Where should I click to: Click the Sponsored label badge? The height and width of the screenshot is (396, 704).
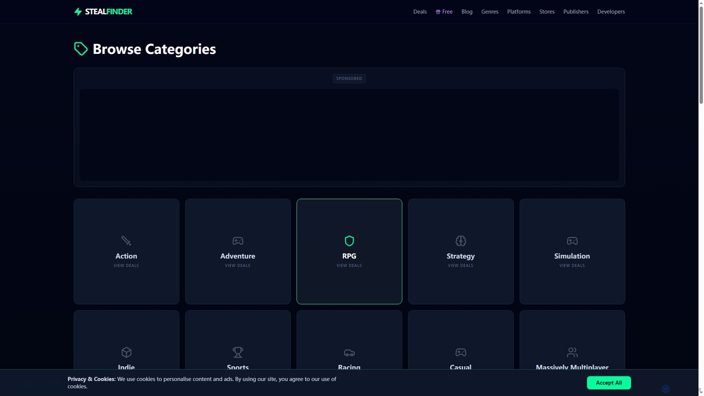pos(349,79)
